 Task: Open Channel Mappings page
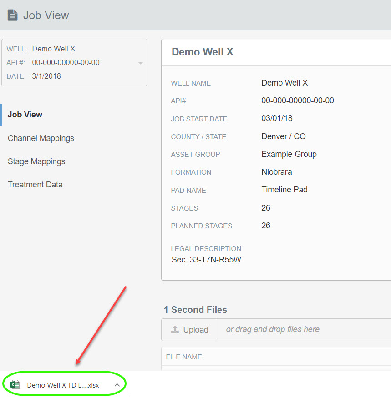pos(41,138)
